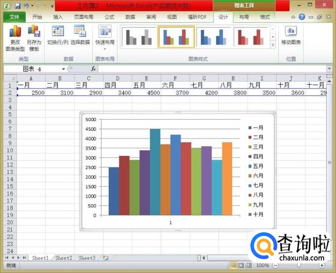Image resolution: width=336 pixels, height=273 pixels.
Task: Switch to the 插入 (Insert) ribbon tab
Action: 58,17
